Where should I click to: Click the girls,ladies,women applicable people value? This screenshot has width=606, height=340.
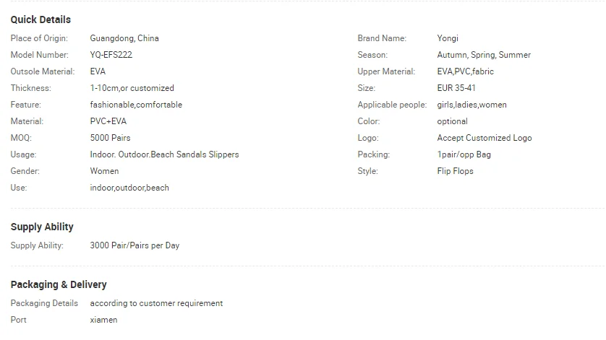click(x=472, y=105)
